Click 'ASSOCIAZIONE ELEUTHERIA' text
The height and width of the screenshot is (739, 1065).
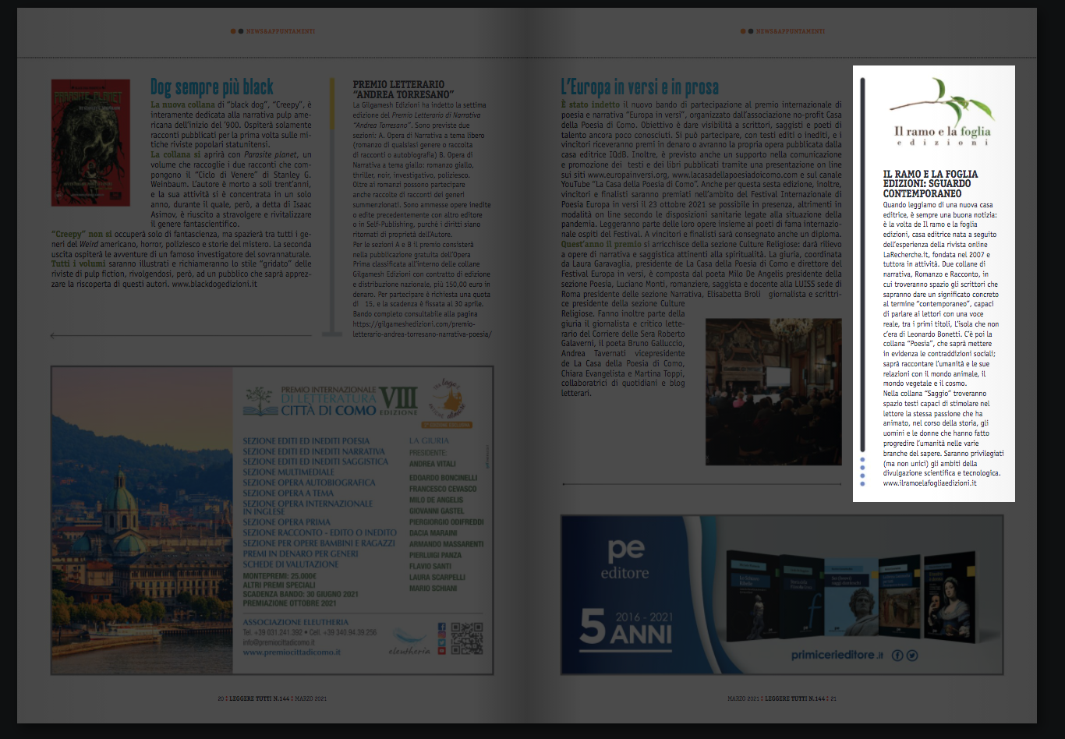pyautogui.click(x=295, y=622)
